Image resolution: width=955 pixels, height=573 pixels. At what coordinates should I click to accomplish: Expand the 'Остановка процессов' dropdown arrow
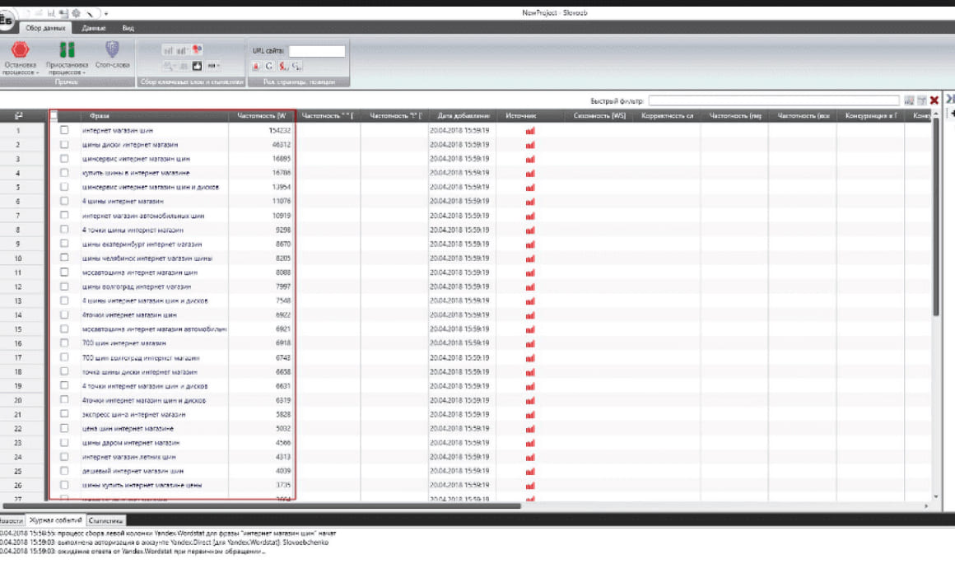click(38, 72)
